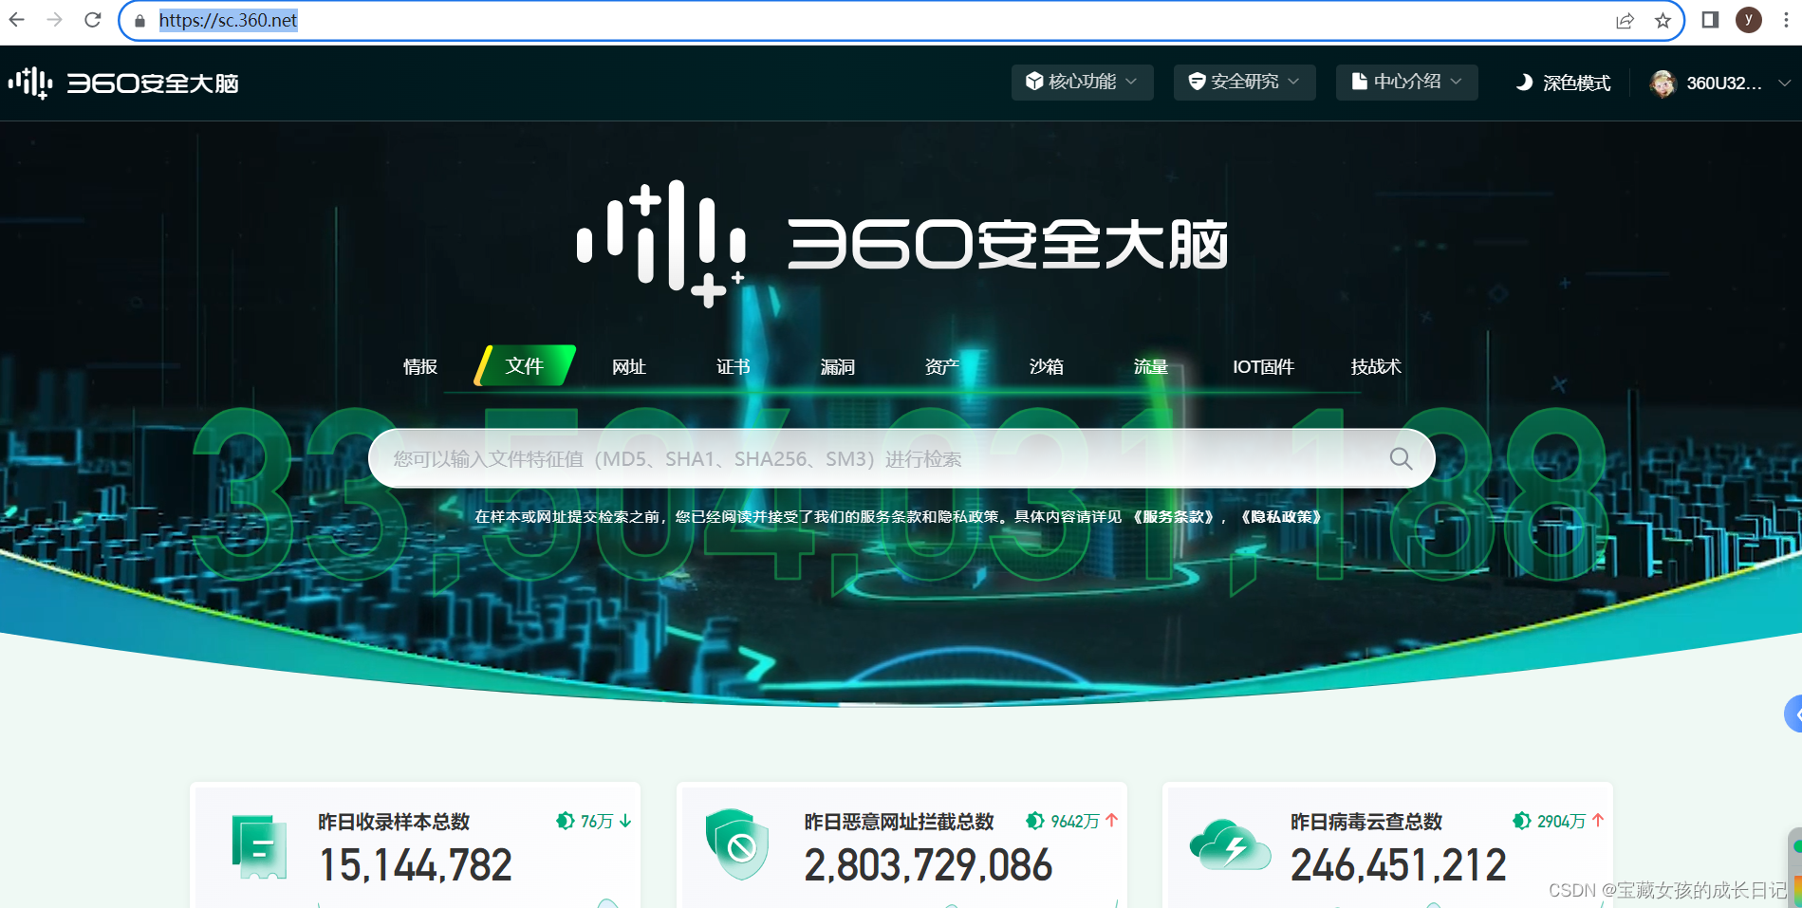Click the 15,144,782 sample count

tap(416, 865)
